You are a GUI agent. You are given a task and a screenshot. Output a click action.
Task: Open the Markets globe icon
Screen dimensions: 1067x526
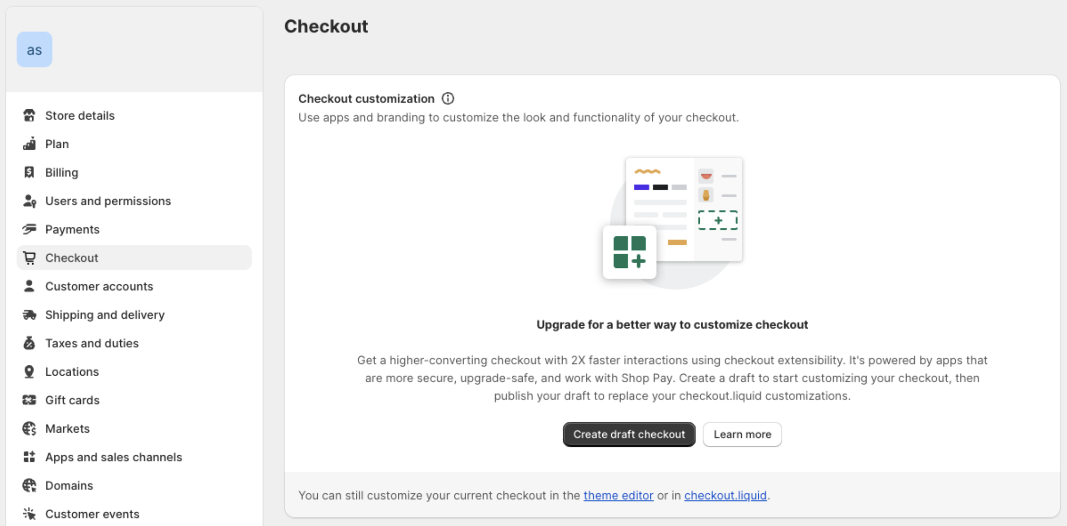coord(29,429)
